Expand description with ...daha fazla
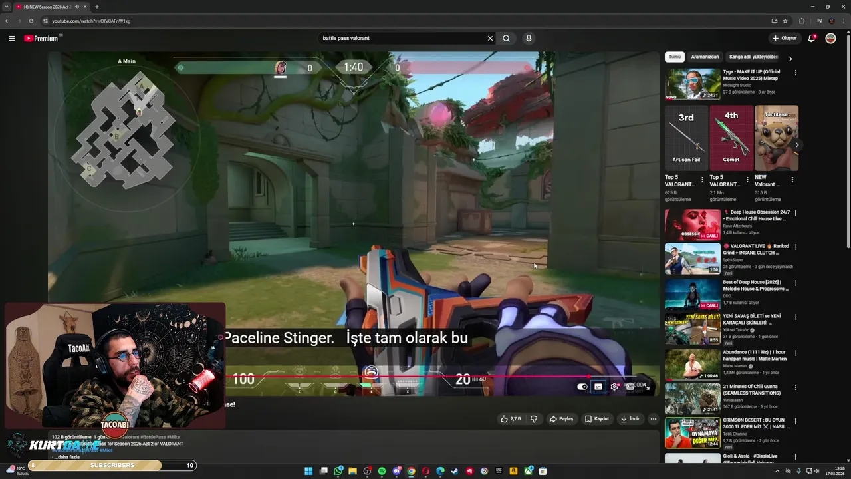 coord(68,457)
